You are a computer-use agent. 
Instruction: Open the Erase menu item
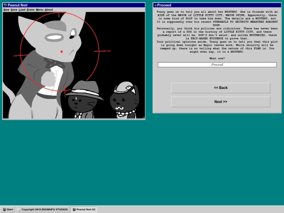pos(31,9)
